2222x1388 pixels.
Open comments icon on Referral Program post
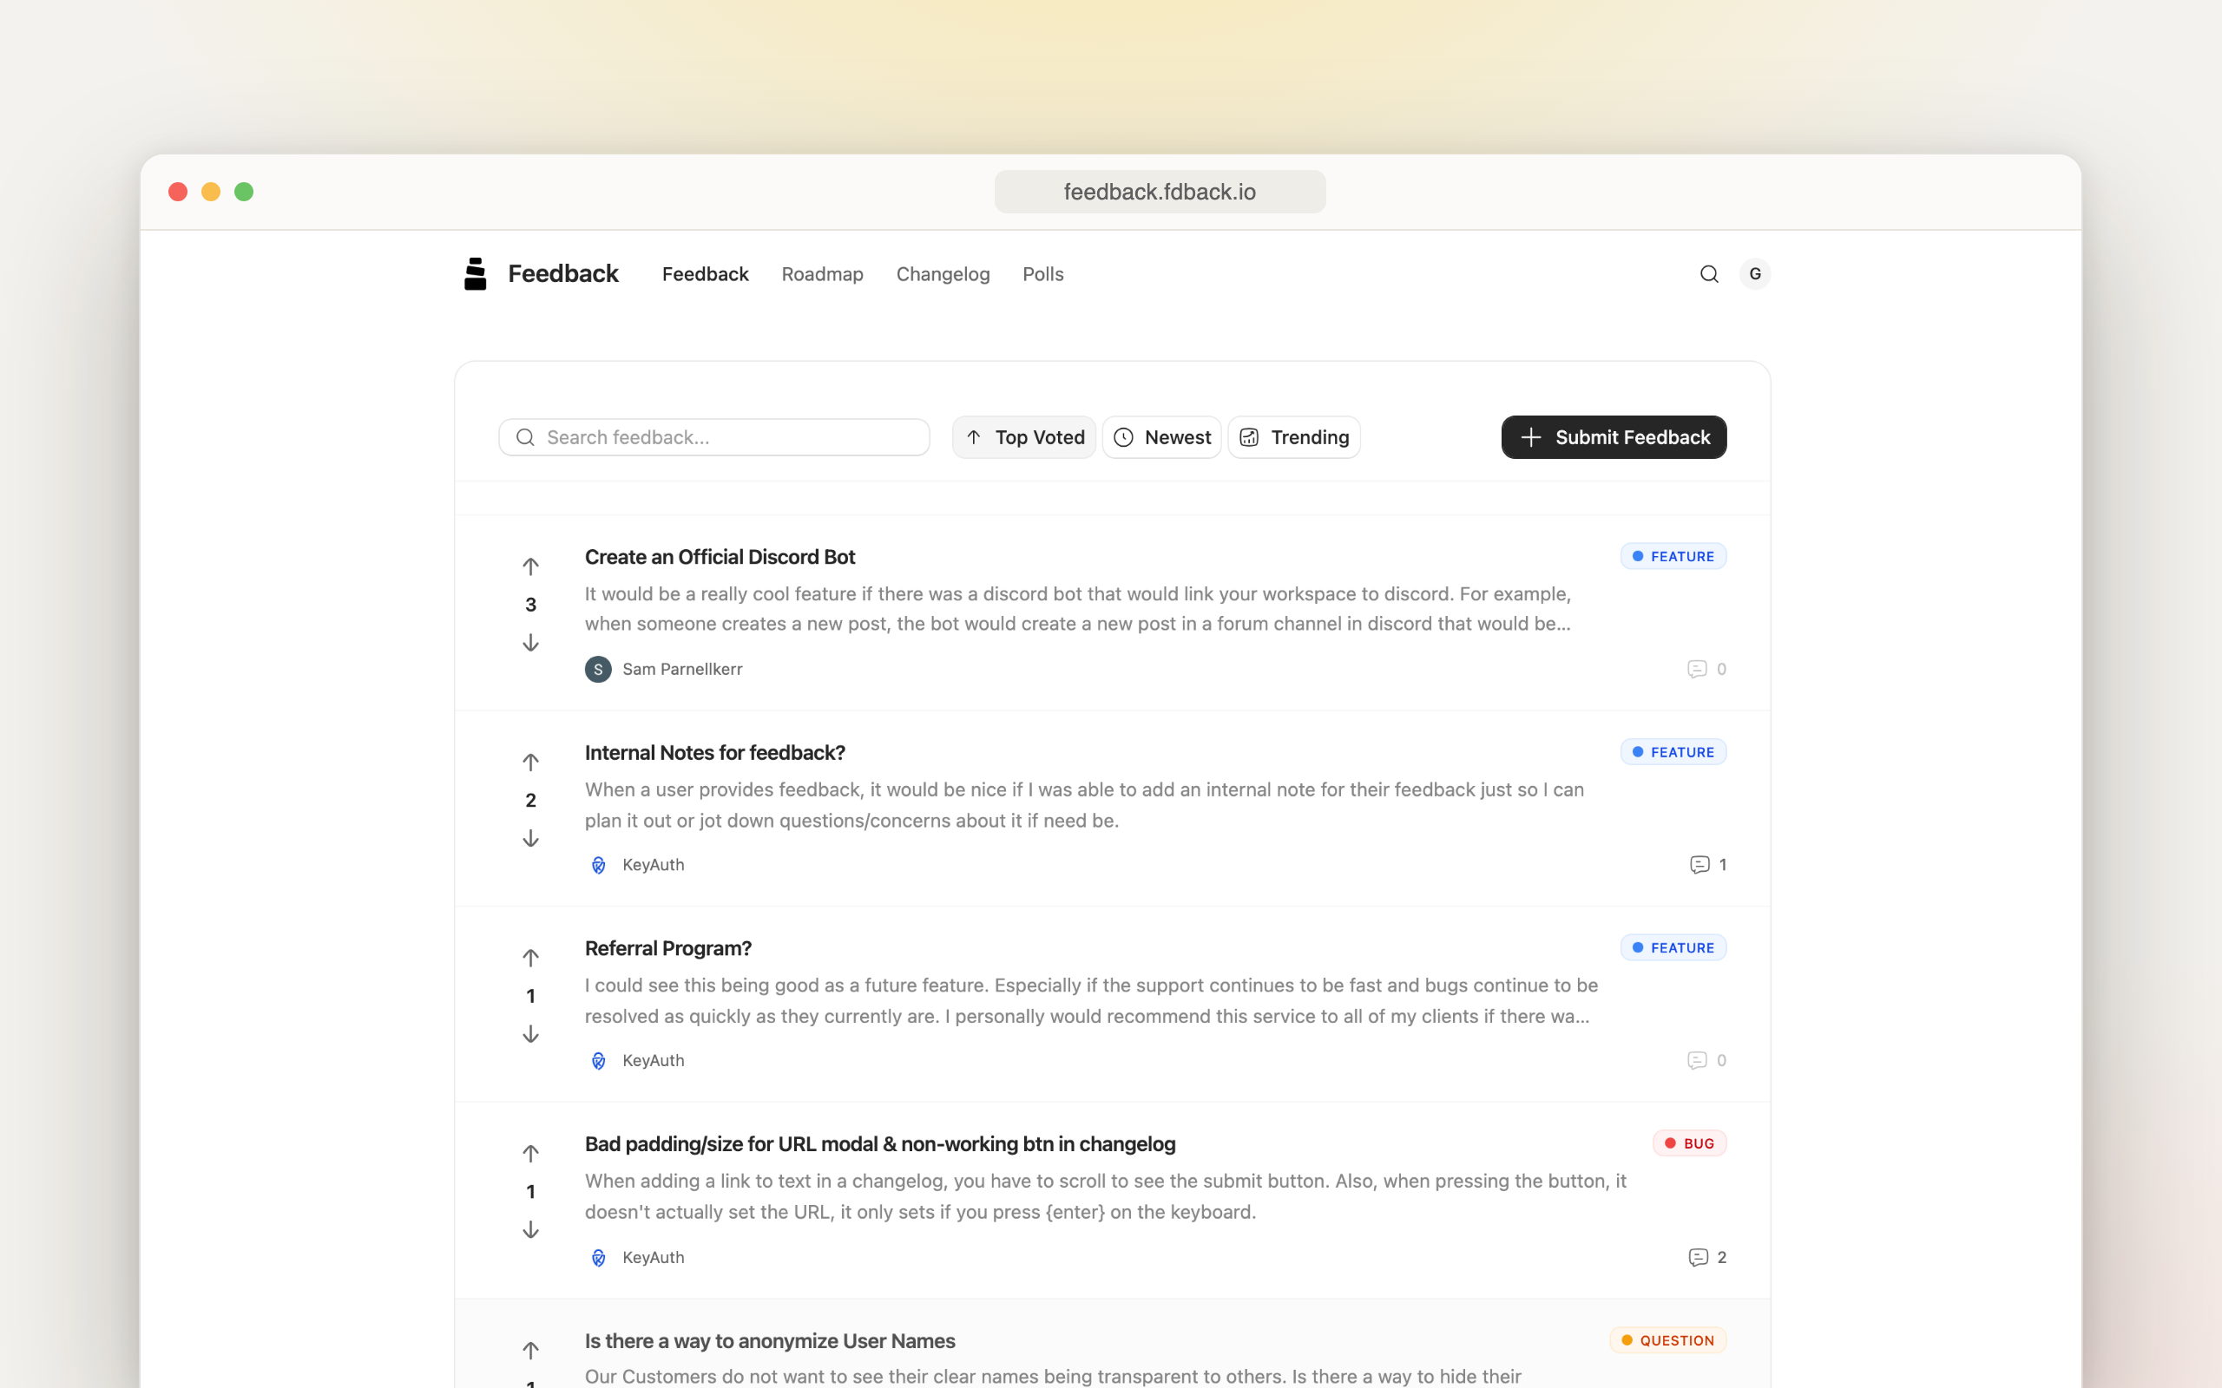(1696, 1060)
